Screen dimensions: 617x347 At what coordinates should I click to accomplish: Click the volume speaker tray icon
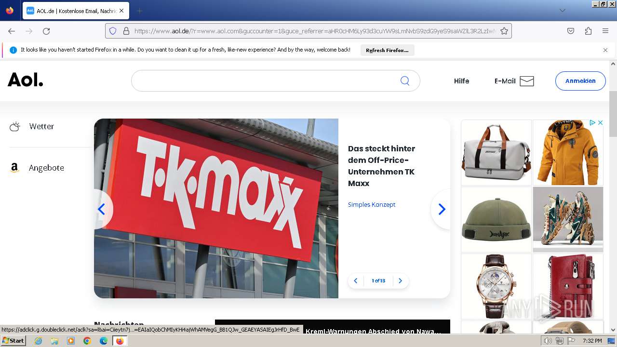pos(548,341)
